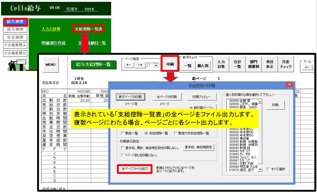Click the 合計一覧 toolbar button
Screen dimensions: 317x193
click(237, 64)
